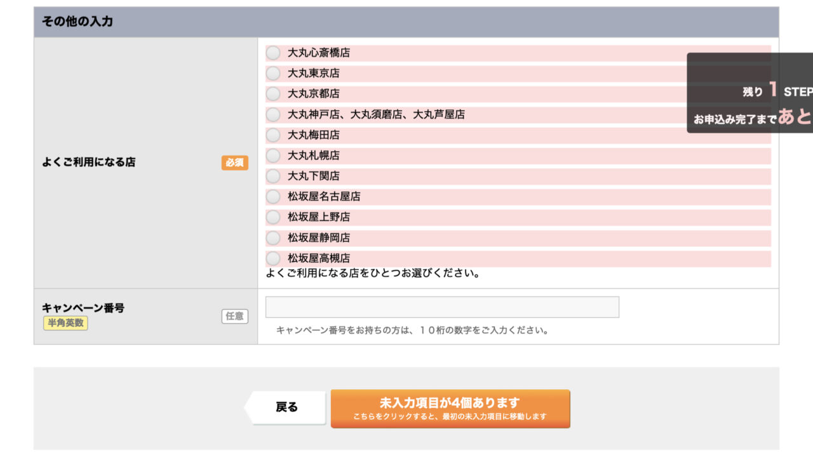The width and height of the screenshot is (813, 457).
Task: Click the キャンペーン番号をお持ちの方は hint text
Action: click(x=412, y=330)
